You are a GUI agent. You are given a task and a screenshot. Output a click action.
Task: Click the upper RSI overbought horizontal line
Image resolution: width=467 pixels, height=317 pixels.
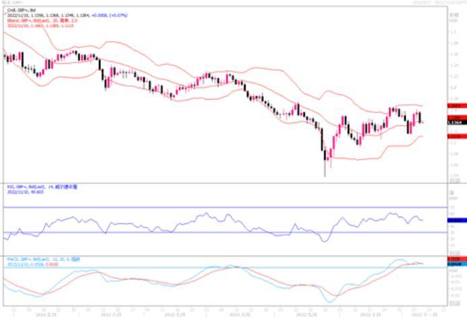coord(202,207)
